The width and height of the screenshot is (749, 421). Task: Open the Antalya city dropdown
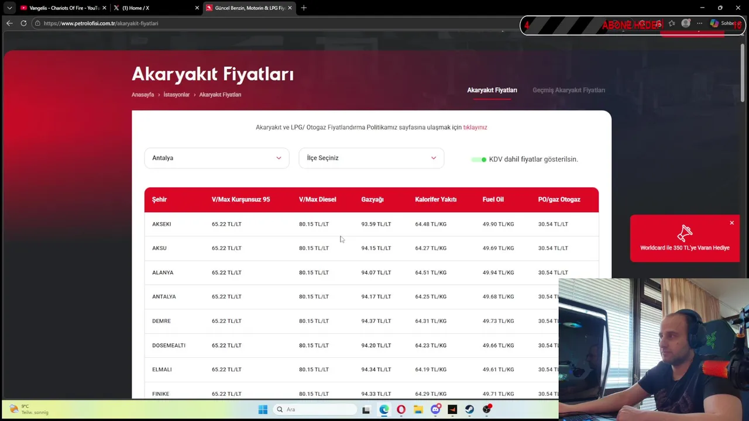coord(217,158)
